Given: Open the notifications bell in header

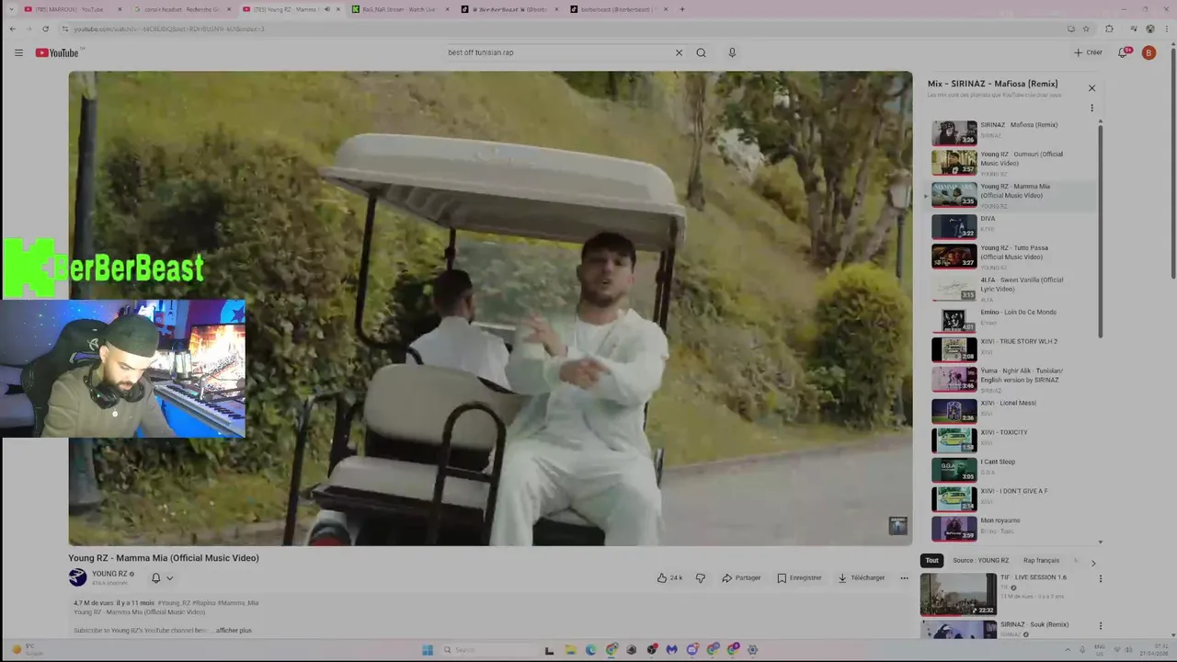Looking at the screenshot, I should [1123, 52].
